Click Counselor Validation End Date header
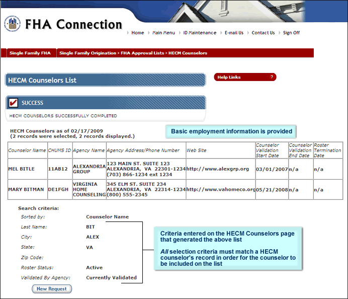The height and width of the screenshot is (299, 348). pos(300,150)
